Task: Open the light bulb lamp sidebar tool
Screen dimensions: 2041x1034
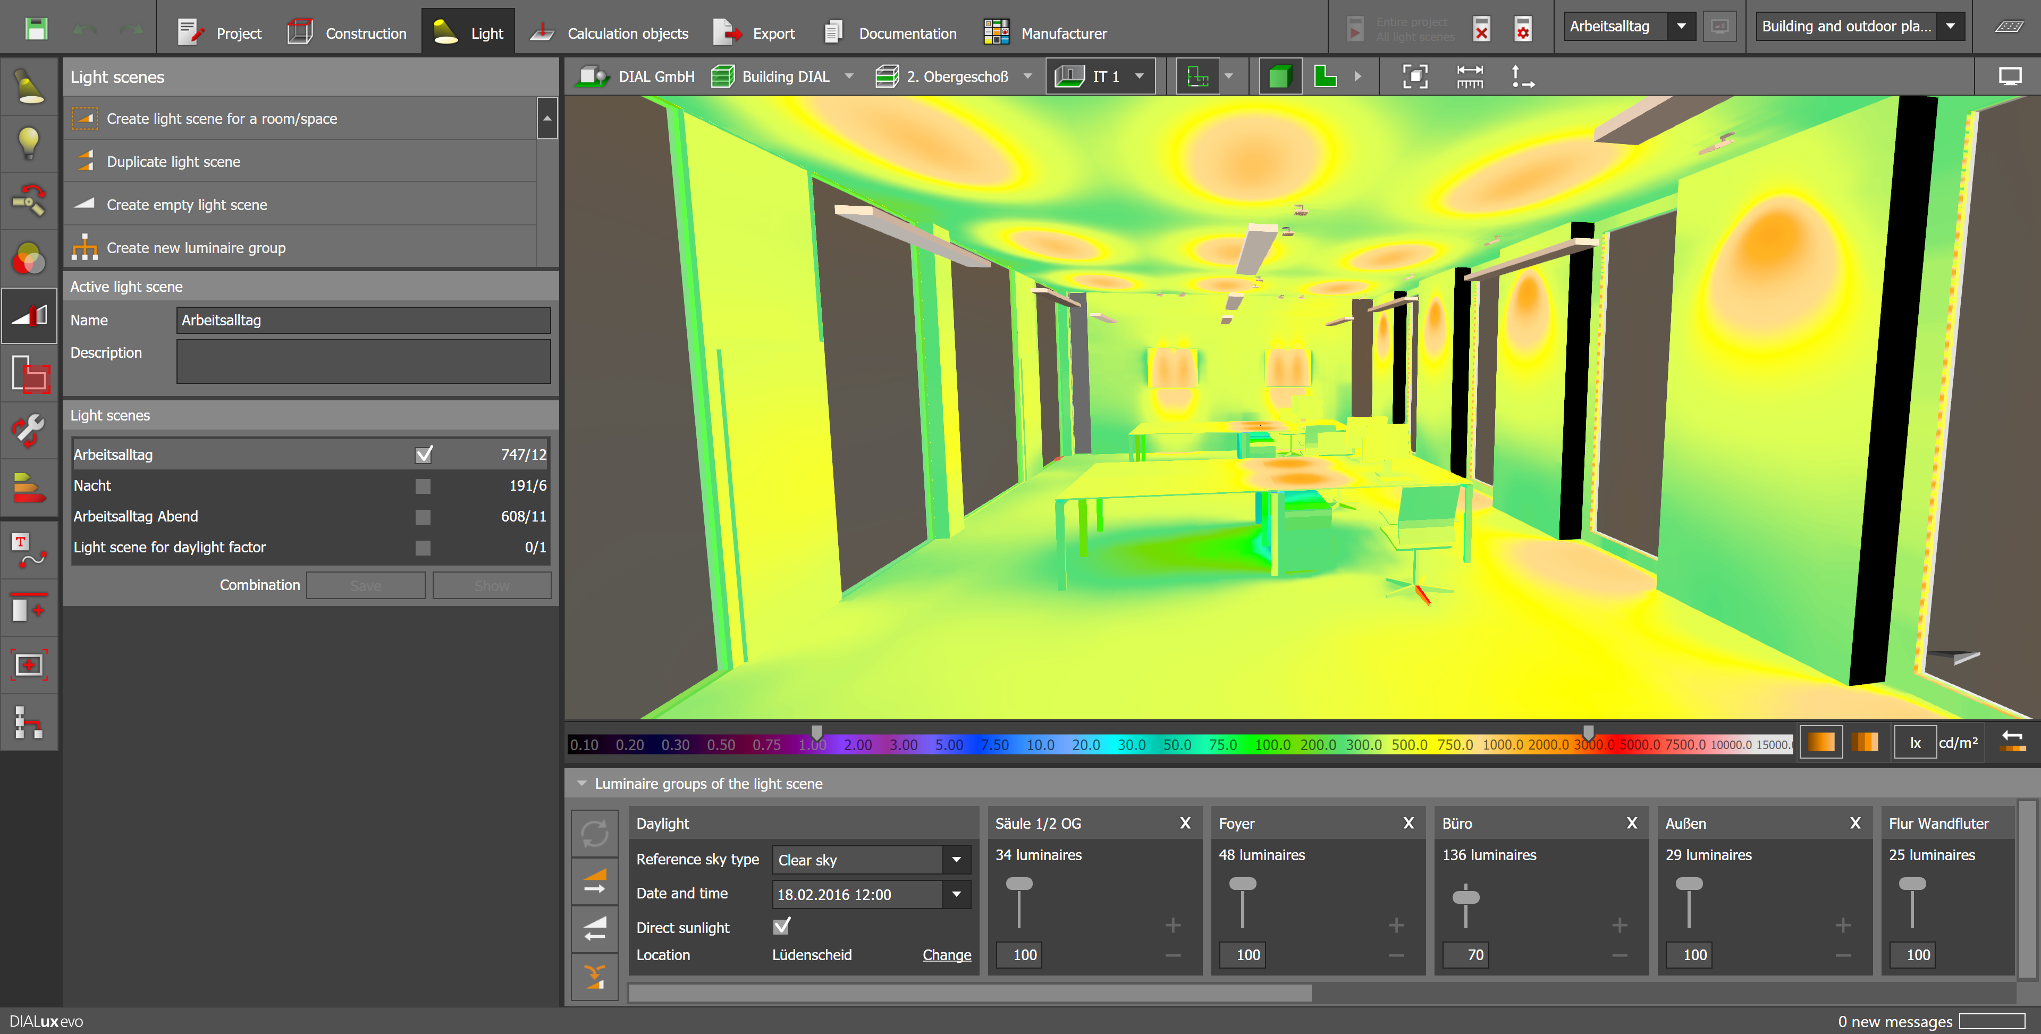Action: pyautogui.click(x=29, y=144)
